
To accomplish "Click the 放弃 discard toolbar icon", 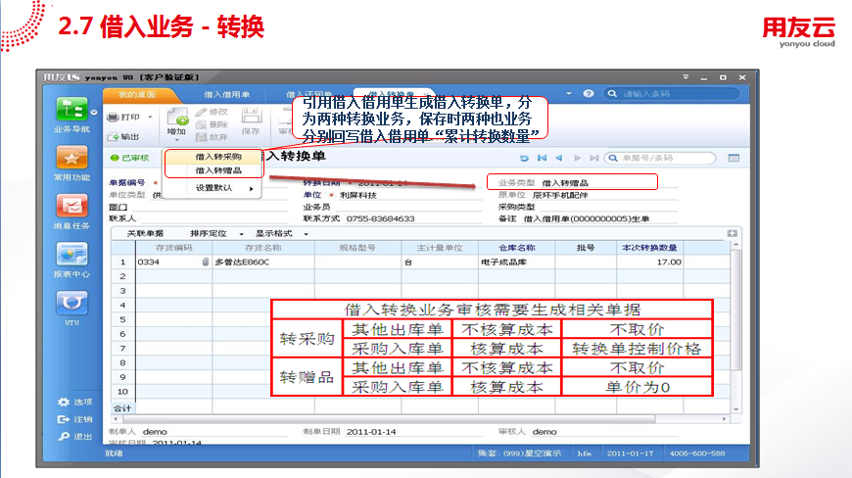I will (x=201, y=137).
